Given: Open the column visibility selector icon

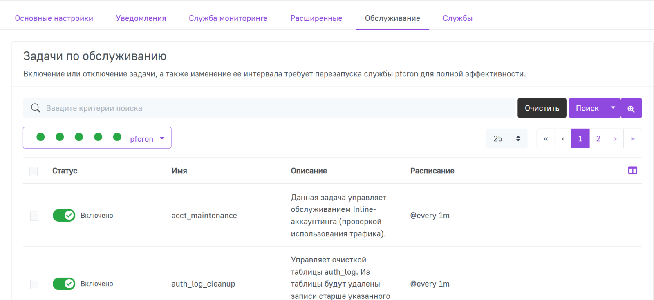Looking at the screenshot, I should pyautogui.click(x=632, y=171).
